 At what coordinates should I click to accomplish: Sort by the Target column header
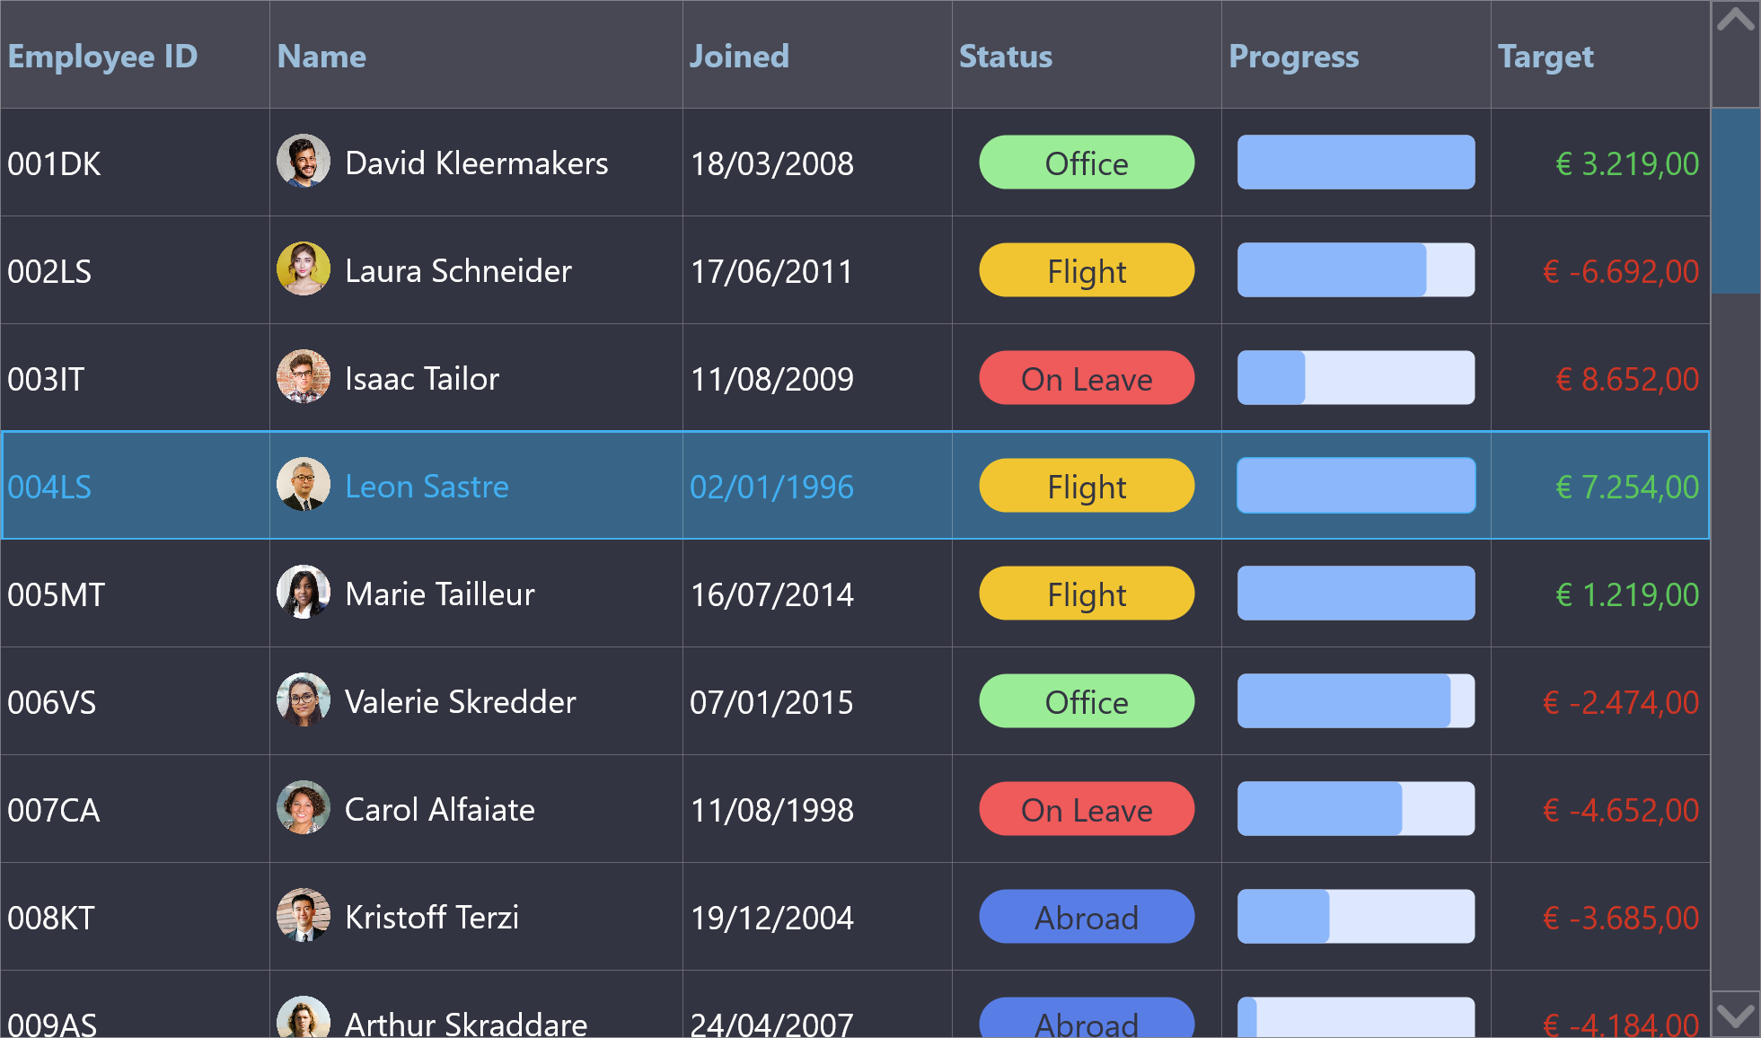[1546, 56]
